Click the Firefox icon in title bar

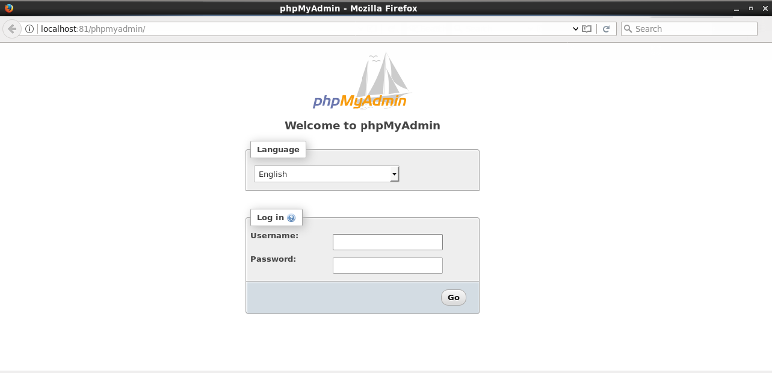(x=8, y=8)
